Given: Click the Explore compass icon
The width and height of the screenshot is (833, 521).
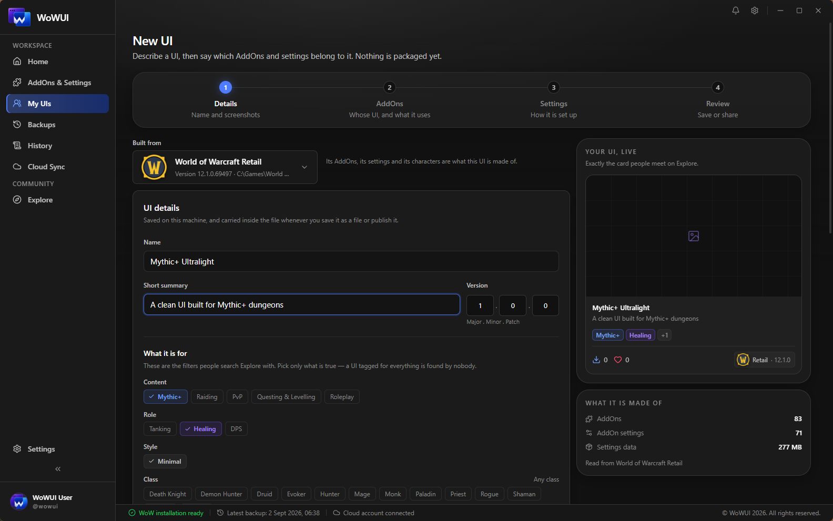Looking at the screenshot, I should 17,200.
